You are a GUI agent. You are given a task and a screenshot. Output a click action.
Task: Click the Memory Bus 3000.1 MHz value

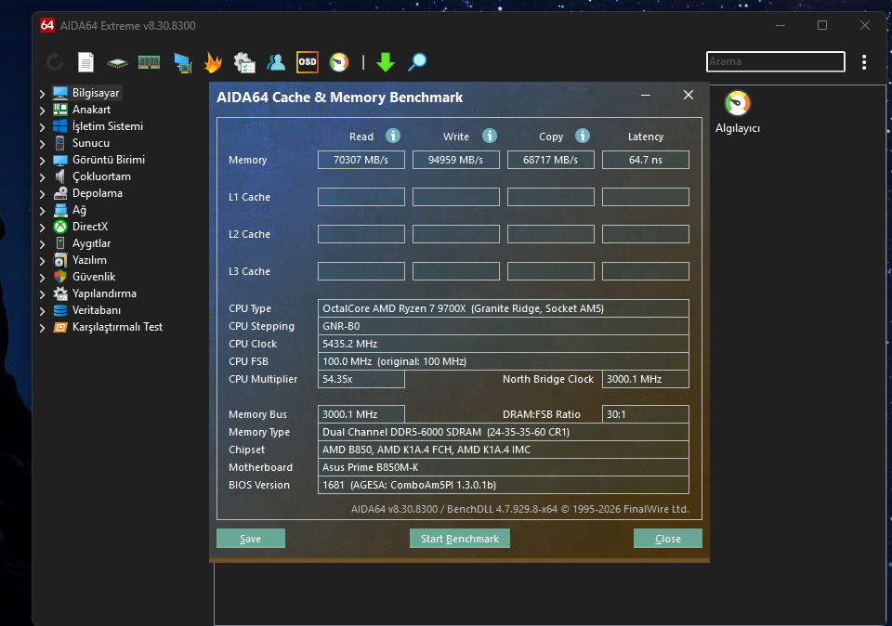[x=361, y=414]
